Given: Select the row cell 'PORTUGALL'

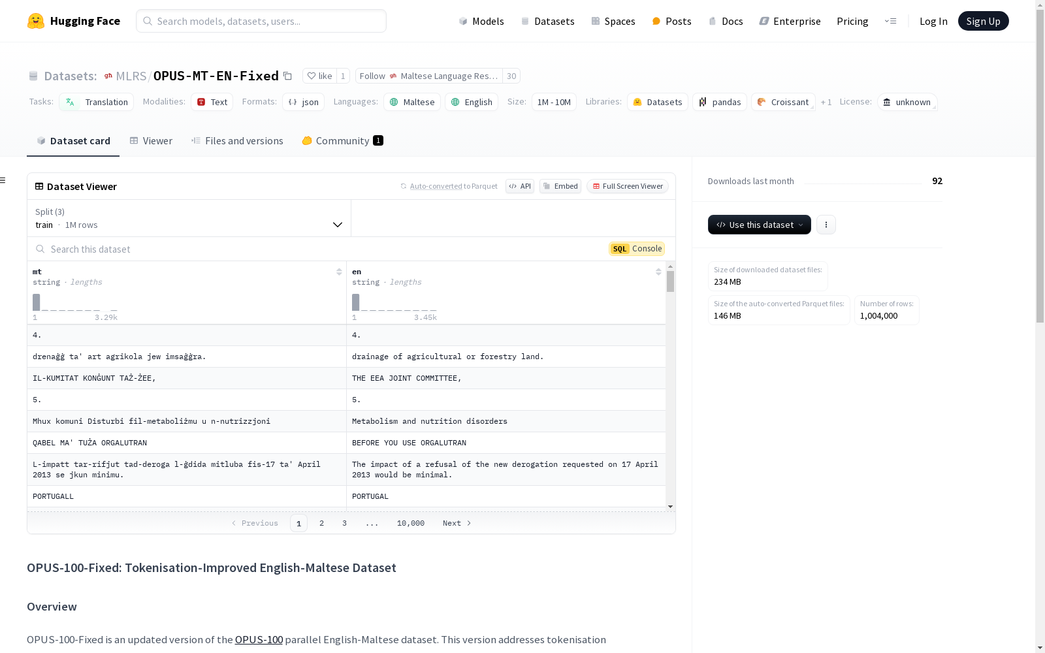Looking at the screenshot, I should coord(187,496).
